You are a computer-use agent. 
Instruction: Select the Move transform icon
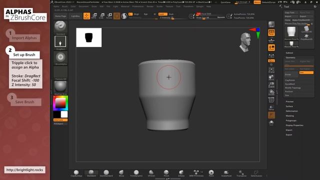[94, 16]
